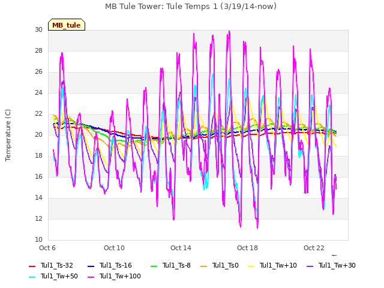Image resolution: width=384 pixels, height=288 pixels.
Task: Click the 26 y-axis tick label
Action: pyautogui.click(x=38, y=72)
